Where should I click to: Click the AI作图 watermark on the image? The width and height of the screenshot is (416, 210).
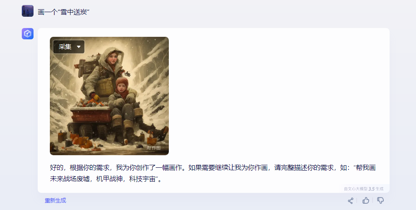[154, 148]
